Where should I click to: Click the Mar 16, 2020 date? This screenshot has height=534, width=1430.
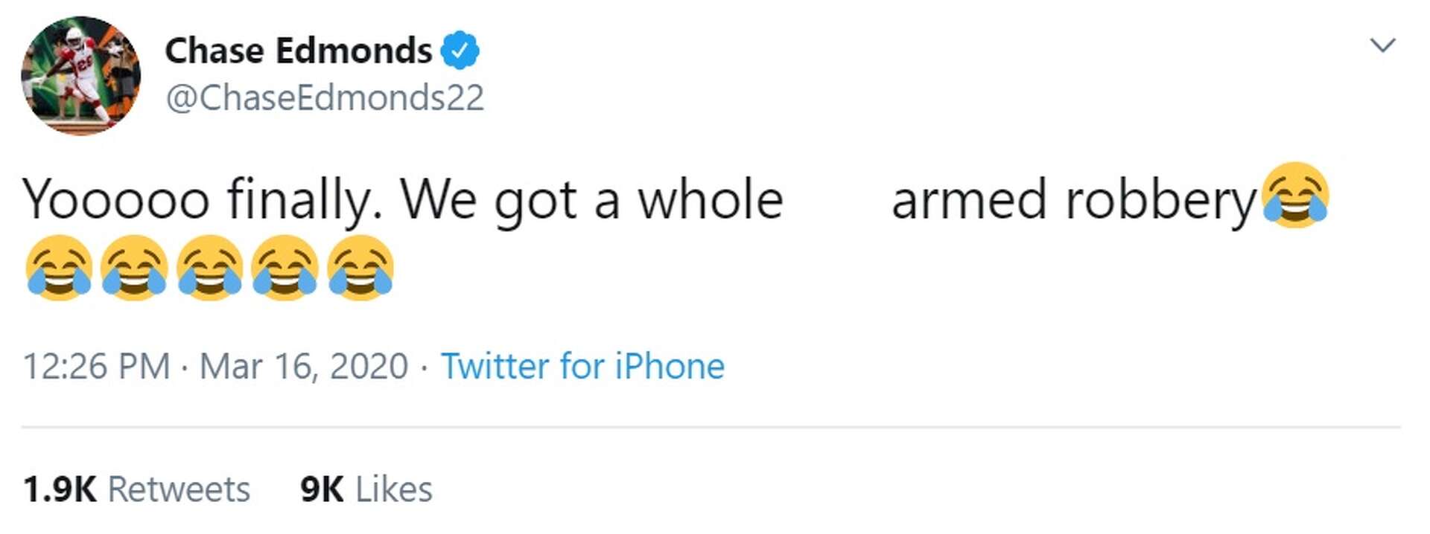pyautogui.click(x=304, y=366)
